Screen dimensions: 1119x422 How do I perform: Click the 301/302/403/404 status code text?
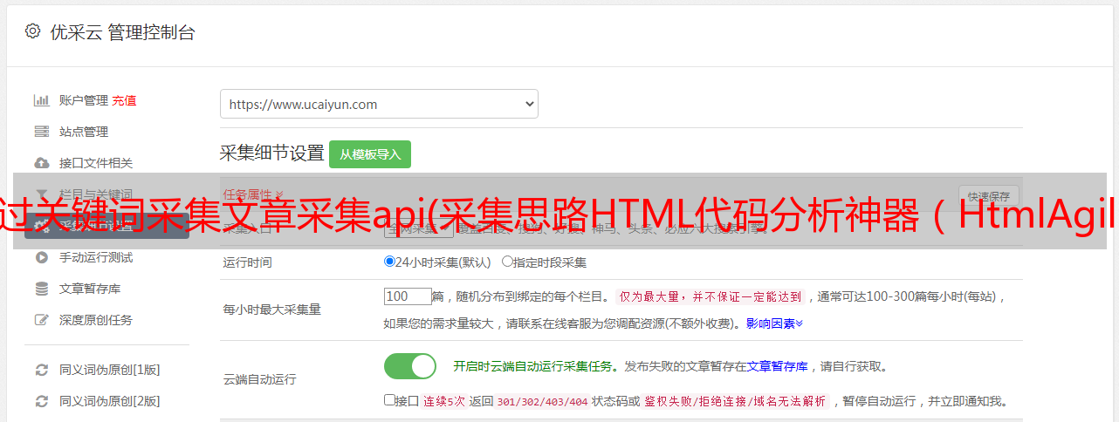[541, 401]
